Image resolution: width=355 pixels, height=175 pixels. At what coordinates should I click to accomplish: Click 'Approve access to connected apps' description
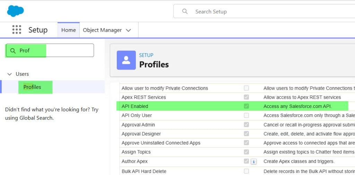(x=309, y=143)
